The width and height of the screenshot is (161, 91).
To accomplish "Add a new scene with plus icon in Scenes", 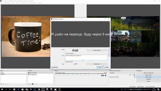I will click(2, 84).
